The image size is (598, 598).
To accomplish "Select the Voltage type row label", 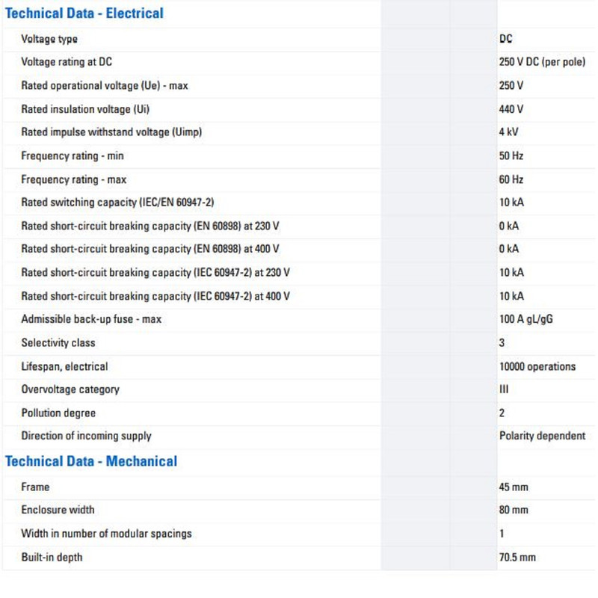I will pos(49,39).
